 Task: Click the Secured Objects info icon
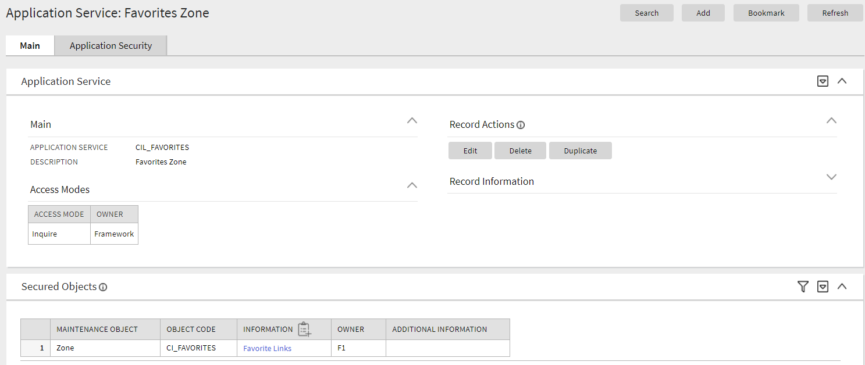[103, 287]
